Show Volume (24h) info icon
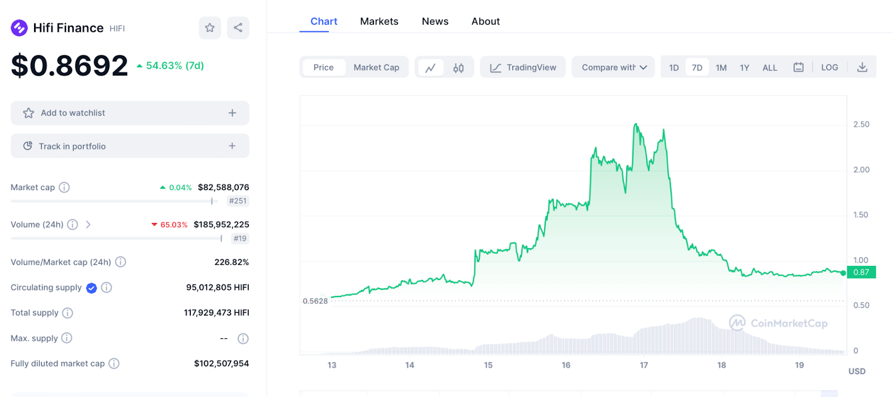The image size is (893, 397). point(73,225)
